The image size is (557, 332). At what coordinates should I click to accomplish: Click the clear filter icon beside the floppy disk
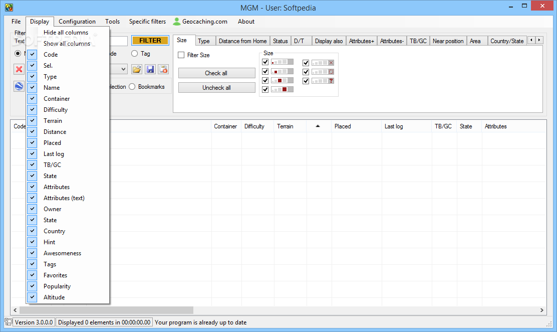[x=163, y=69]
